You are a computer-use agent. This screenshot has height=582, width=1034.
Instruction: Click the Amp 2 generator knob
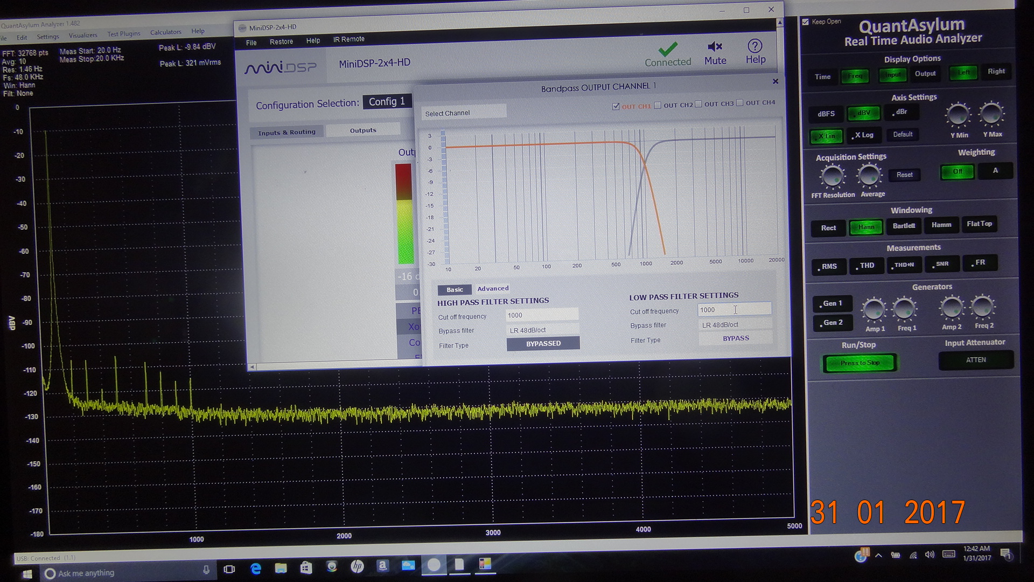coord(952,308)
